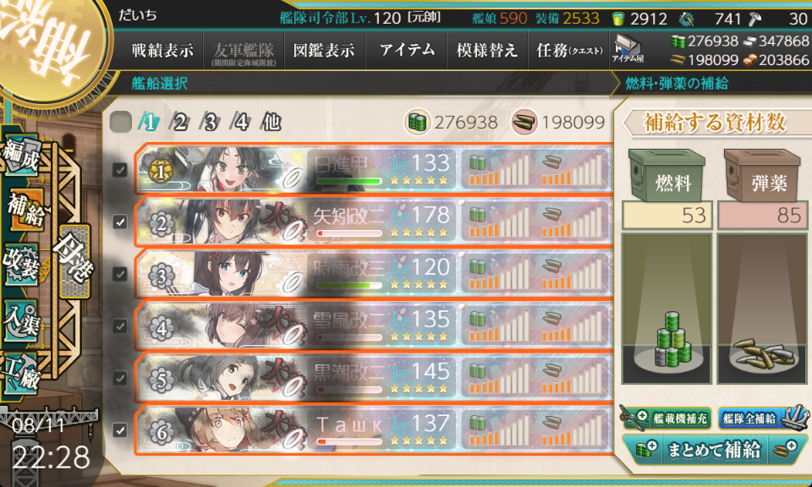Uncheck the checkbox for 矢矧改二
This screenshot has height=487, width=812.
(120, 222)
